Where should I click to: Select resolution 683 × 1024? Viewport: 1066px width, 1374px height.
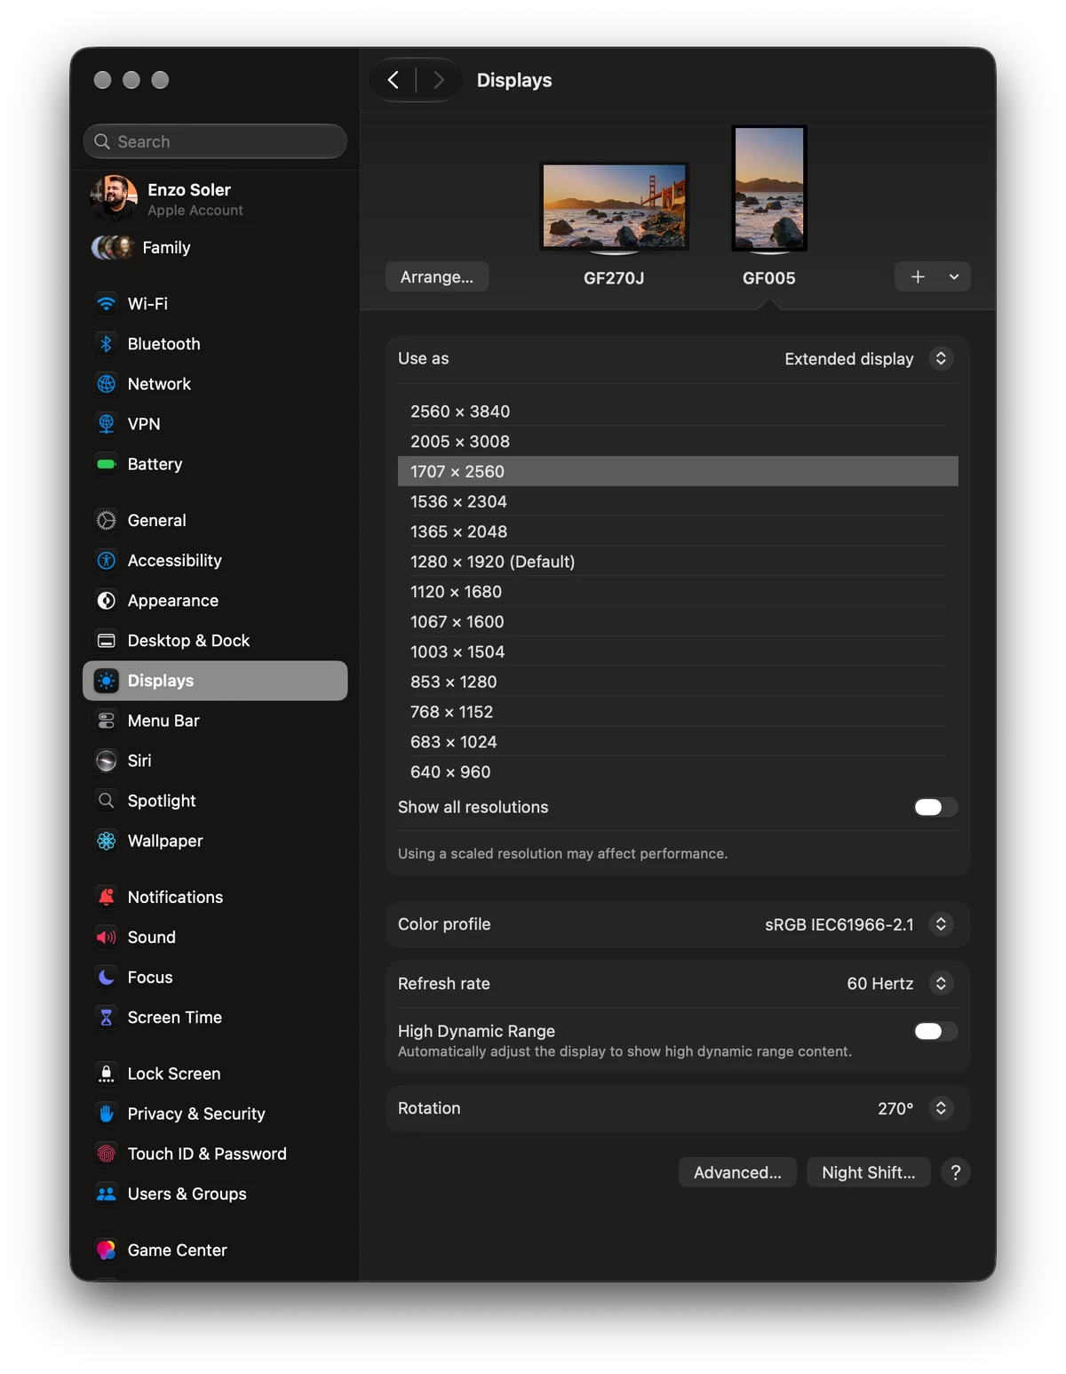(x=678, y=742)
